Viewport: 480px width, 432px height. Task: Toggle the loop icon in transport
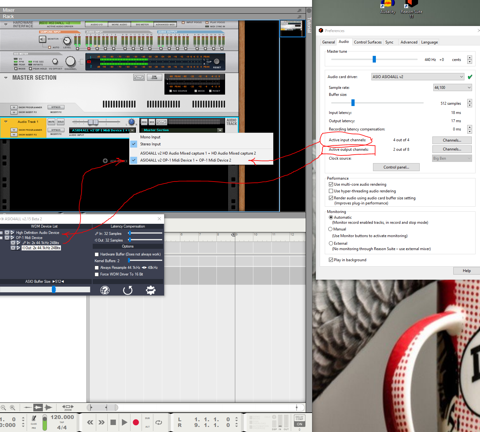[159, 422]
